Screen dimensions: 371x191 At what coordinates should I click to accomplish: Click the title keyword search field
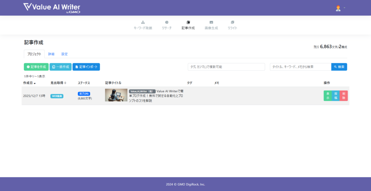coord(300,67)
